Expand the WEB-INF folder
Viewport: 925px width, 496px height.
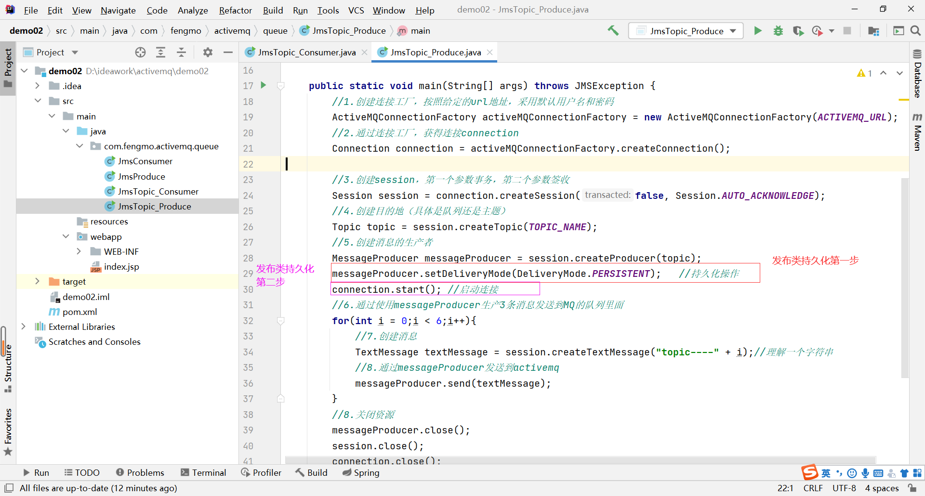pos(79,251)
